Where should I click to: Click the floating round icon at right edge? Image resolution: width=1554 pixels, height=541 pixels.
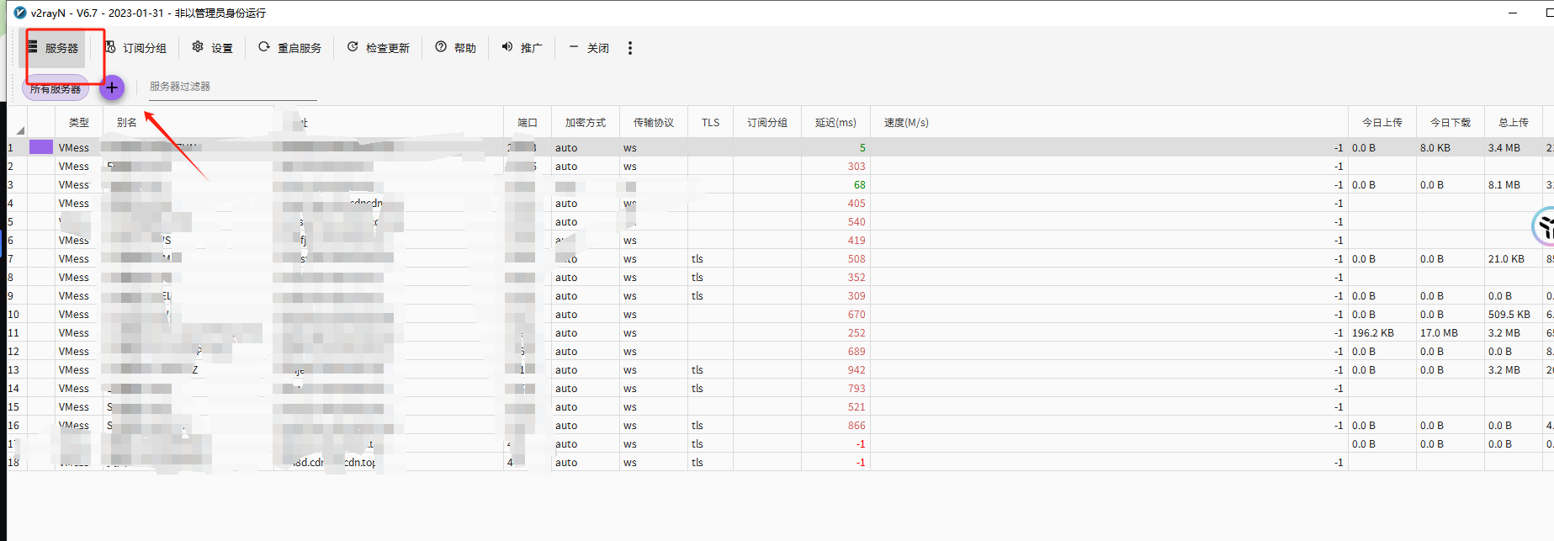pos(1545,226)
